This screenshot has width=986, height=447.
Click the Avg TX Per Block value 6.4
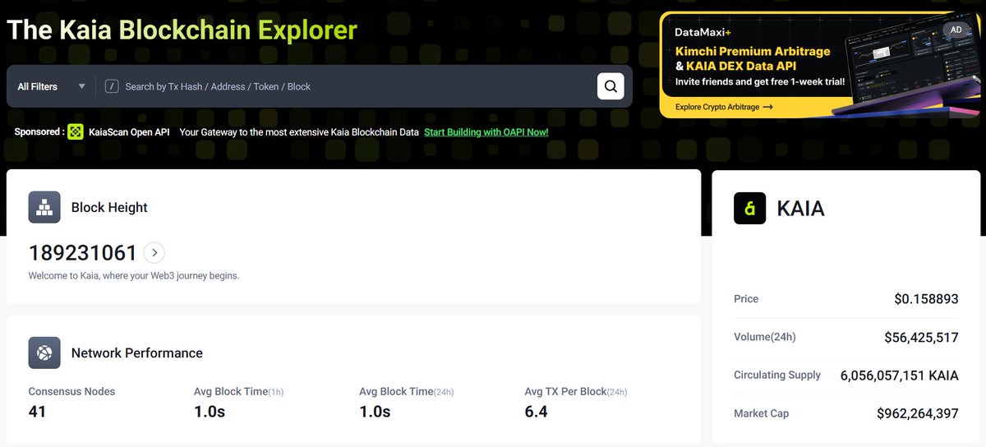537,411
